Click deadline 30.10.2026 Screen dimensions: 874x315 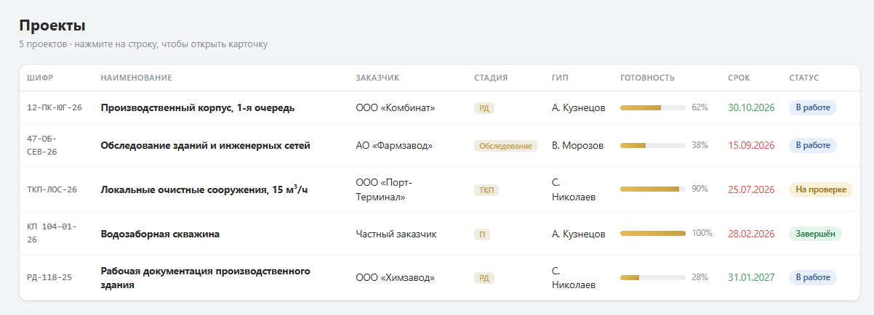(751, 107)
